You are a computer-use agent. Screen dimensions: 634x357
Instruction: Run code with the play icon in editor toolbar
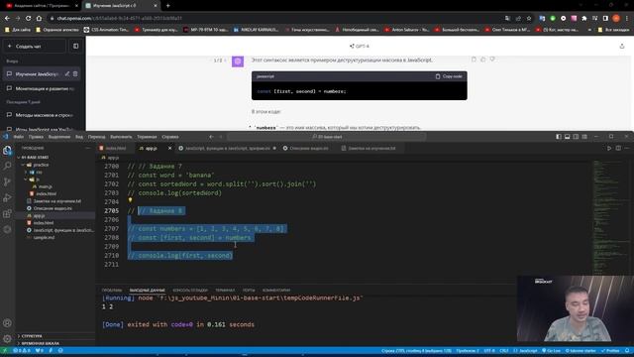609,148
